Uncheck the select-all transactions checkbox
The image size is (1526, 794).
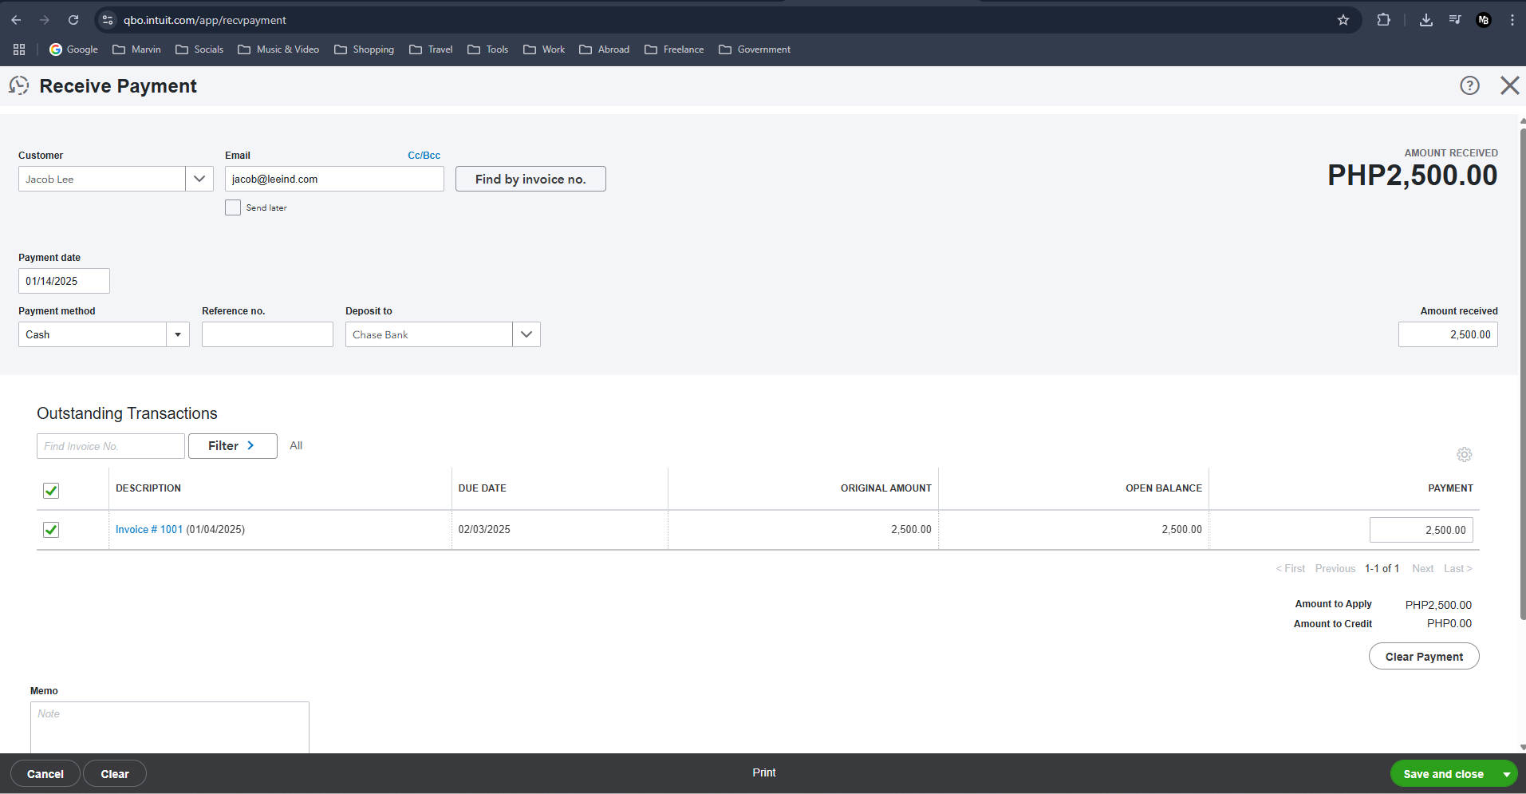(51, 491)
